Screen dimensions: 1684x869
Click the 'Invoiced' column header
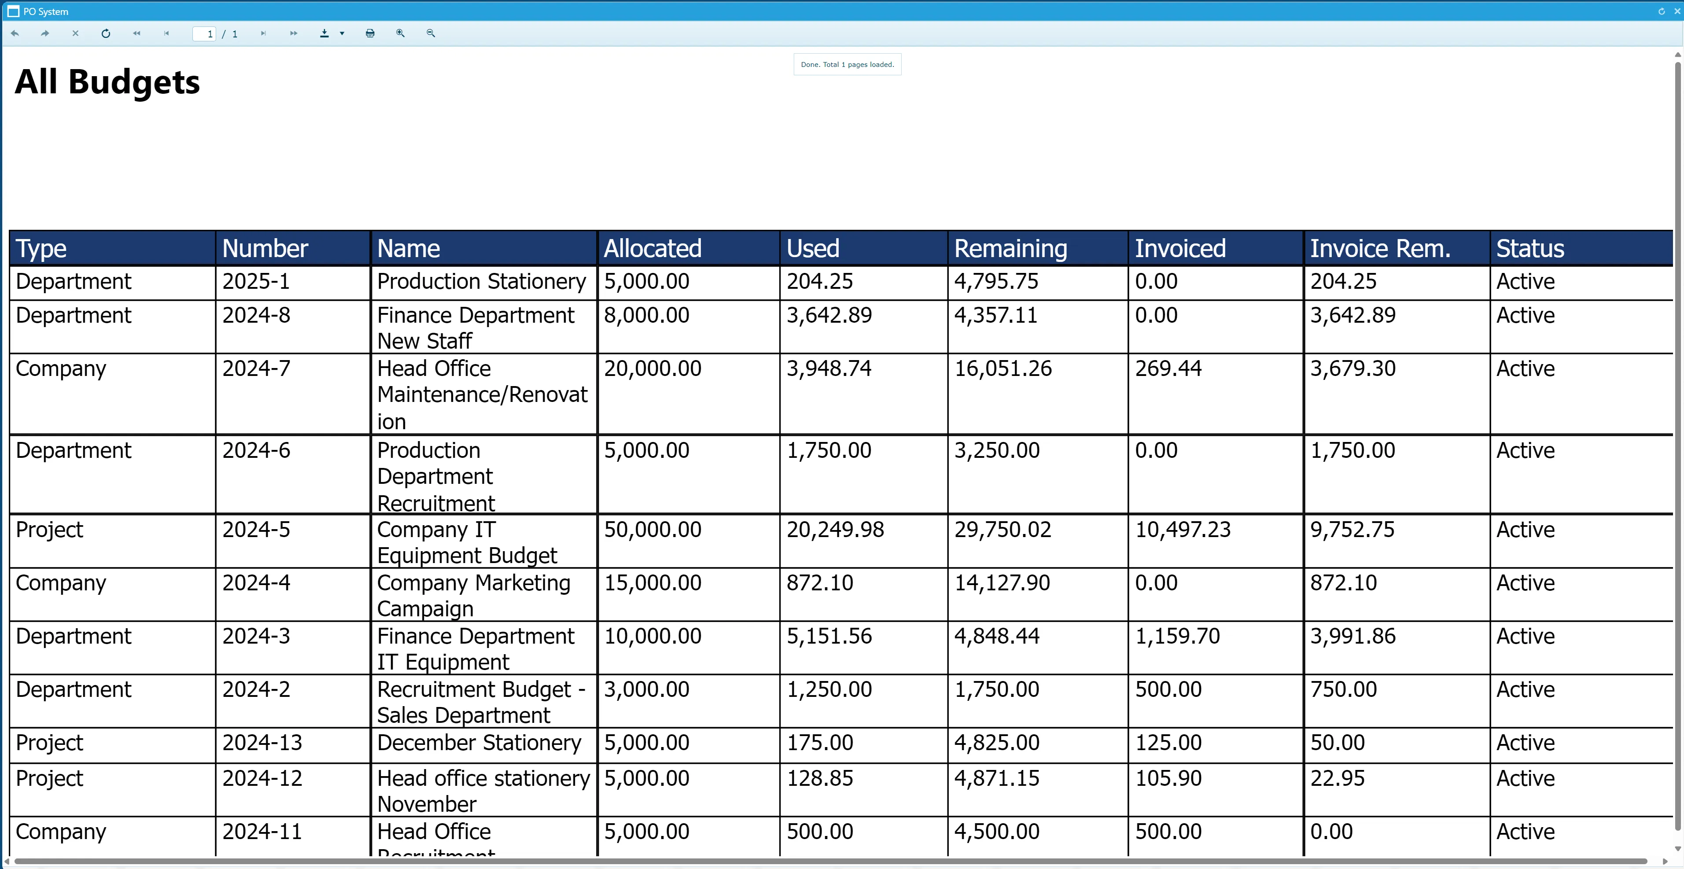pyautogui.click(x=1216, y=248)
